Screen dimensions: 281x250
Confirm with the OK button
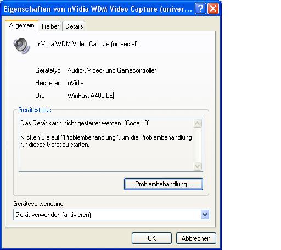click(151, 238)
